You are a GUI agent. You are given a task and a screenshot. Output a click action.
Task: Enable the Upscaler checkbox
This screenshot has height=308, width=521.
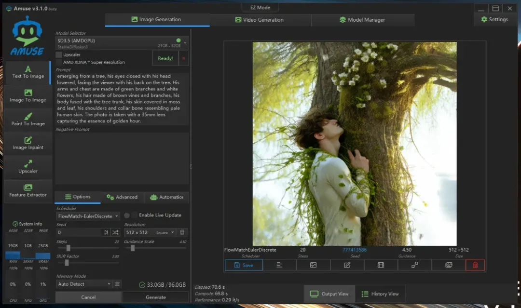click(x=59, y=55)
